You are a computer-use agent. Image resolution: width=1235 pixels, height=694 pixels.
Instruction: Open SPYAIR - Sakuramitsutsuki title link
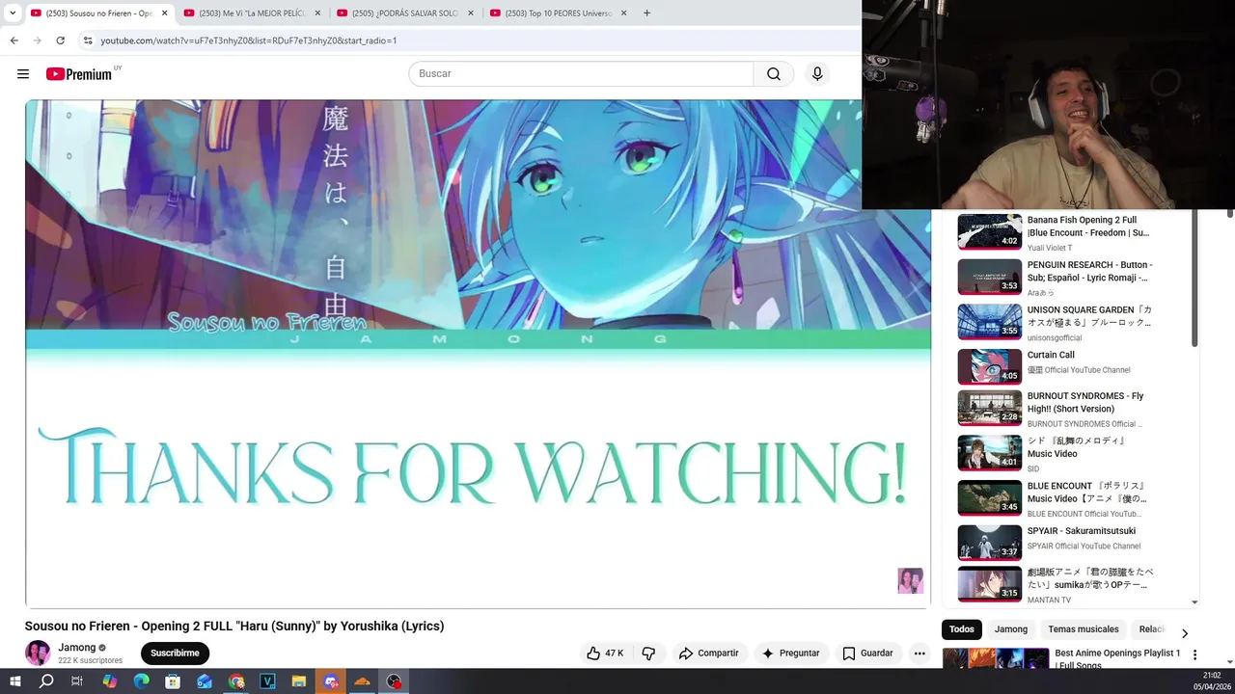pos(1081,531)
